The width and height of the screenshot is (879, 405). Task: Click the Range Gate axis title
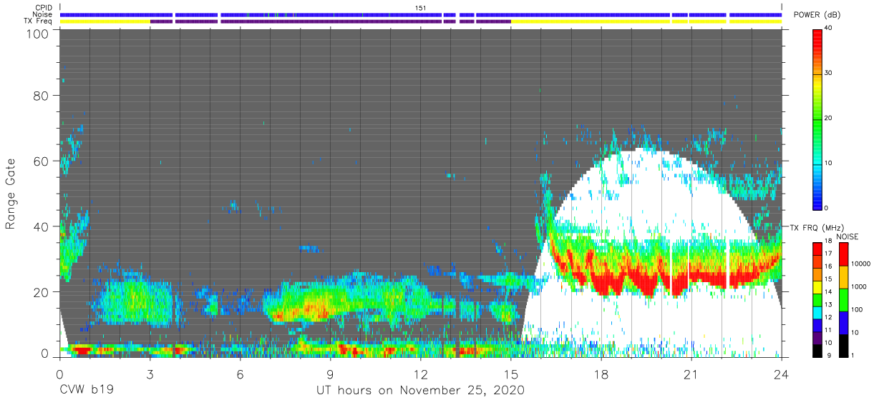pyautogui.click(x=11, y=194)
